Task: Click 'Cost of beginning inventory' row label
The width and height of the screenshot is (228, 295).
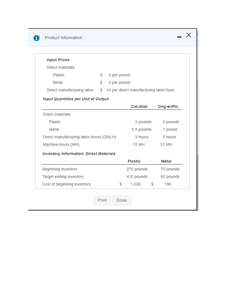Action: tap(67, 184)
